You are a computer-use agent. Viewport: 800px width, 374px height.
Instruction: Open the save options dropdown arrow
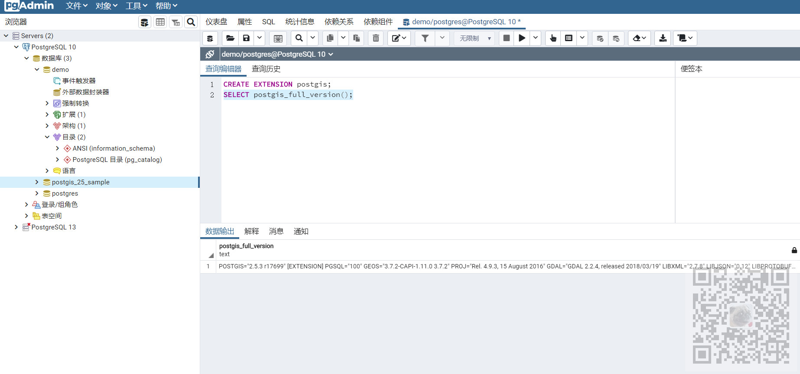(259, 38)
